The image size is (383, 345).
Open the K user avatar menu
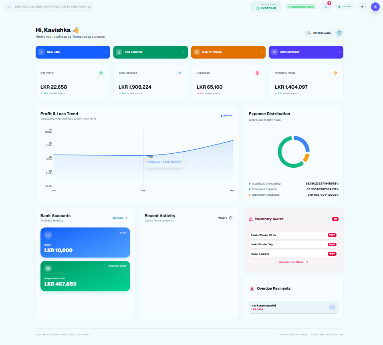point(375,7)
